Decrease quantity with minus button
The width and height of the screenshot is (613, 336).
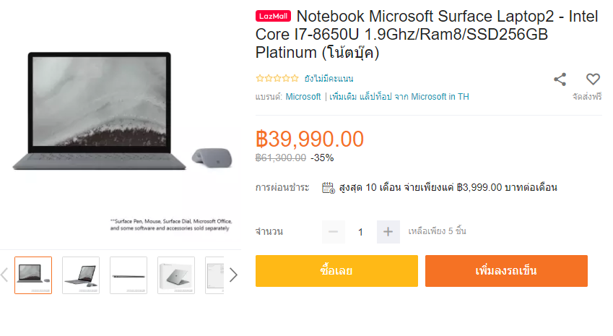(x=334, y=232)
